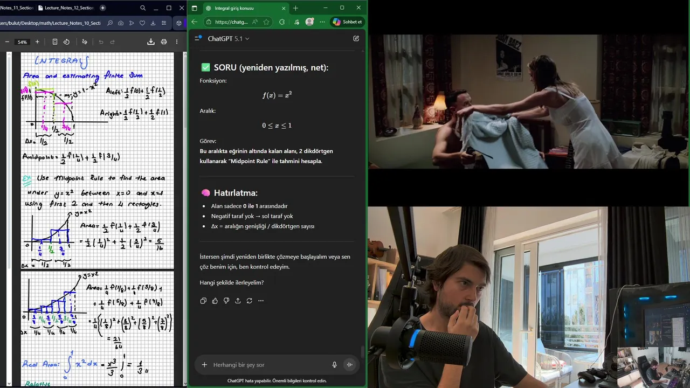Print the PDF document
The height and width of the screenshot is (388, 690).
click(x=164, y=41)
